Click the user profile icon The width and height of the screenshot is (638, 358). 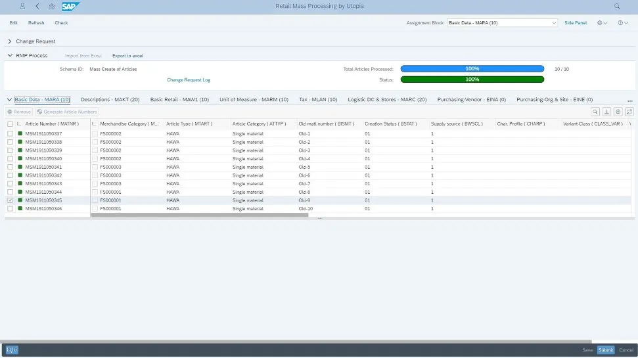22,6
